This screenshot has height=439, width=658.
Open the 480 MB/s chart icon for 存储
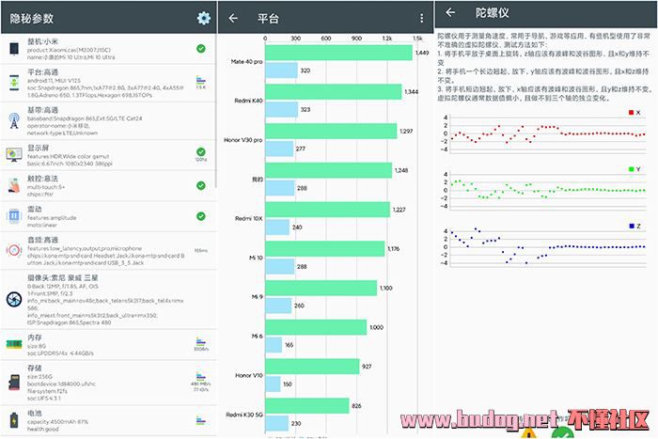click(x=201, y=382)
